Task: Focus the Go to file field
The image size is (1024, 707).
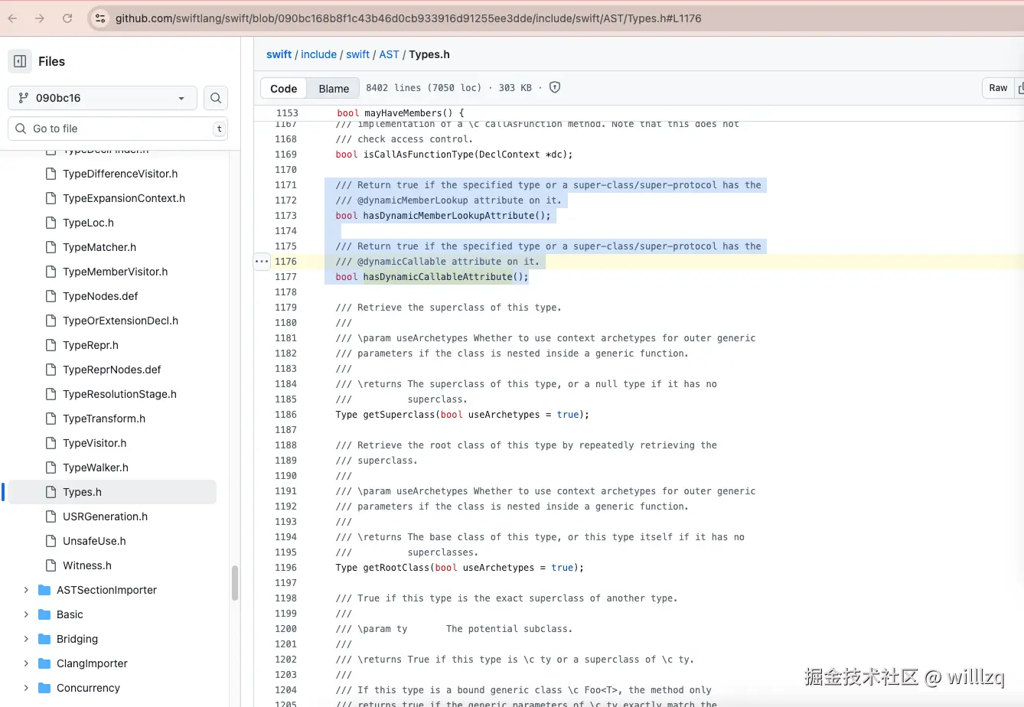Action: (x=118, y=129)
